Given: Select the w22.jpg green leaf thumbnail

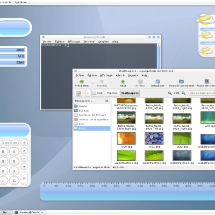Looking at the screenshot, I should coord(182,139).
